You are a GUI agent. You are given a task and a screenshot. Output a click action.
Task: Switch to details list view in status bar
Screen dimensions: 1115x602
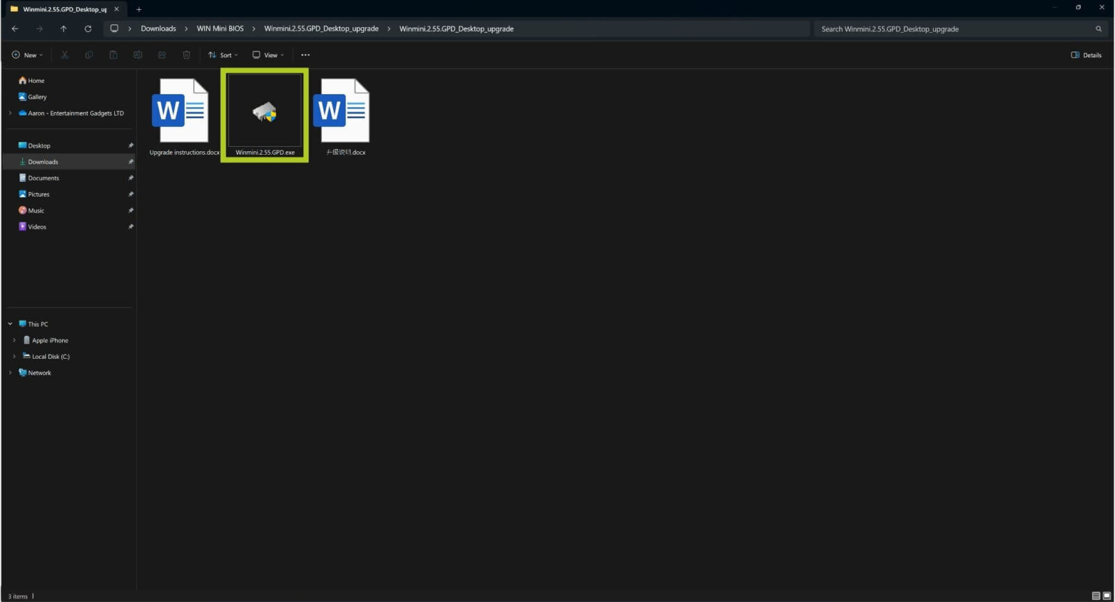pyautogui.click(x=1095, y=596)
